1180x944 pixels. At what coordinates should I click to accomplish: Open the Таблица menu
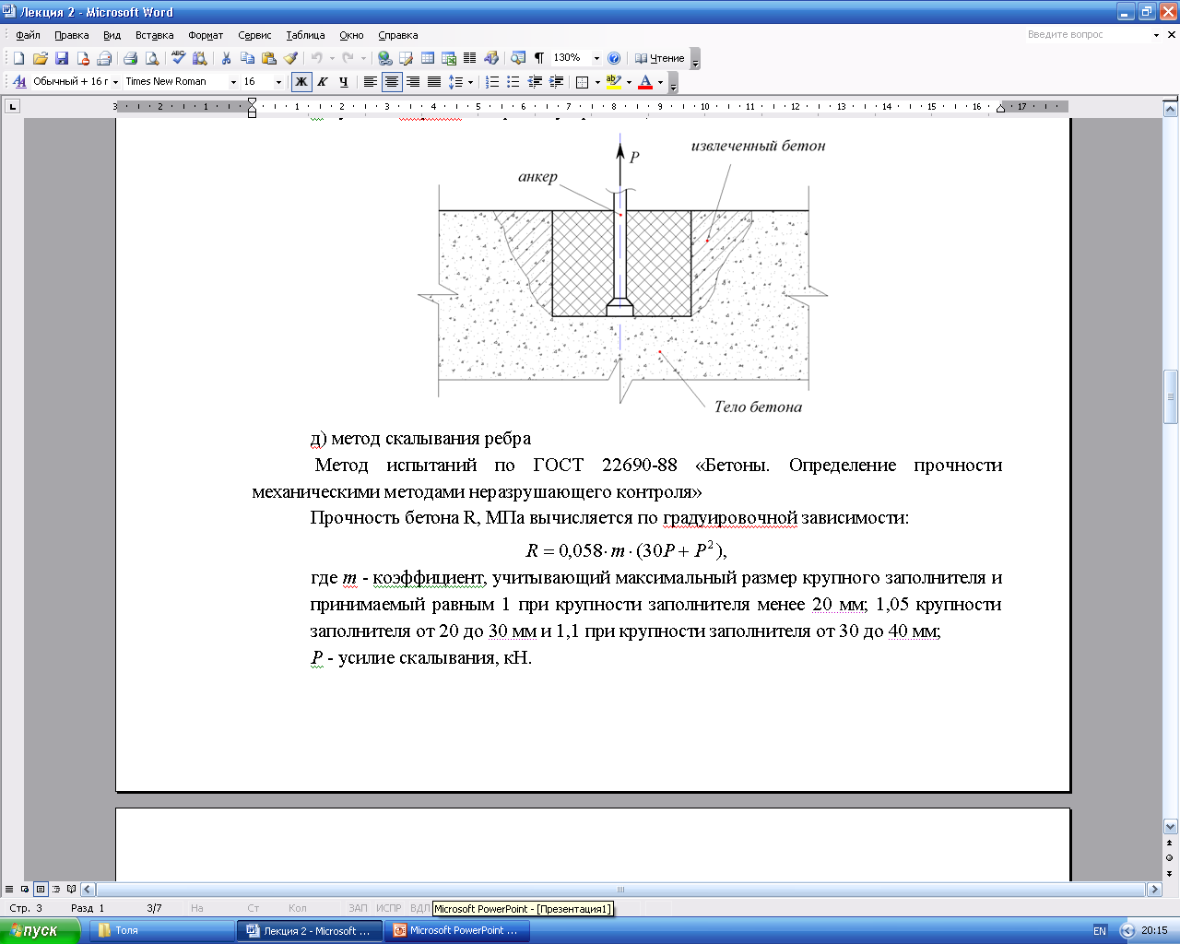point(305,35)
